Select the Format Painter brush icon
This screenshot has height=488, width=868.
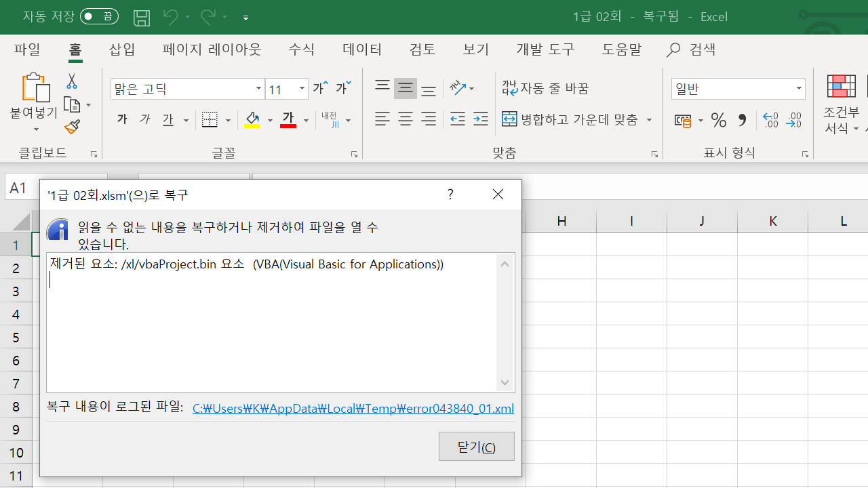(72, 127)
